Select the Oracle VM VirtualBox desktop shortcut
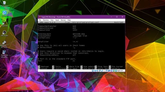Image resolution: width=165 pixels, height=92 pixels. 4,54
